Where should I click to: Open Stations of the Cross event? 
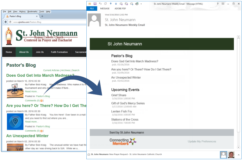125,119
